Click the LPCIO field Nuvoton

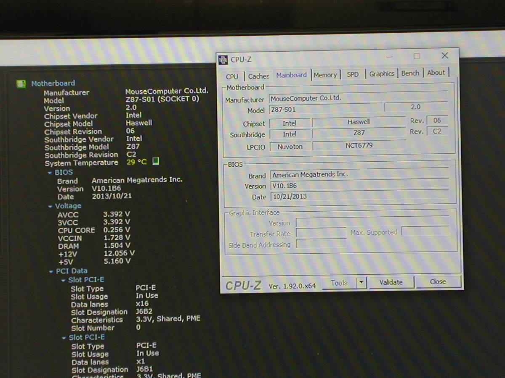point(290,147)
